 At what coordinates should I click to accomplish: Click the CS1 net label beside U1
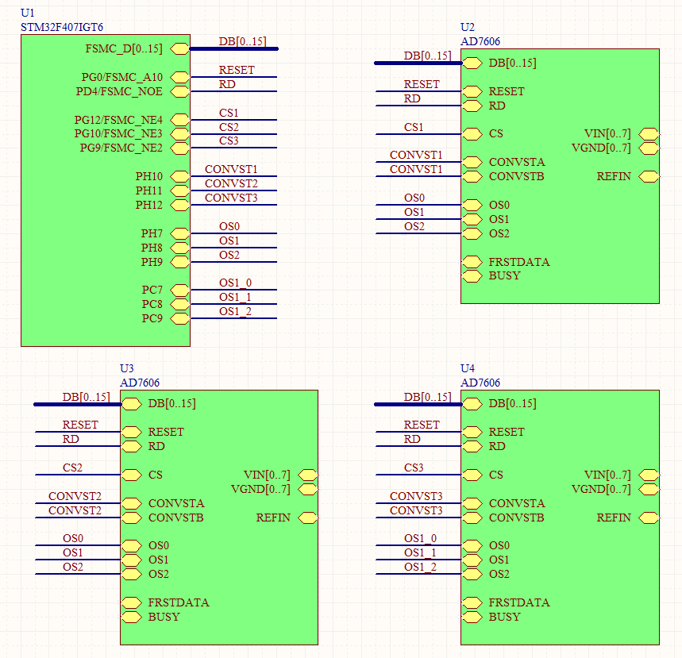(x=229, y=113)
